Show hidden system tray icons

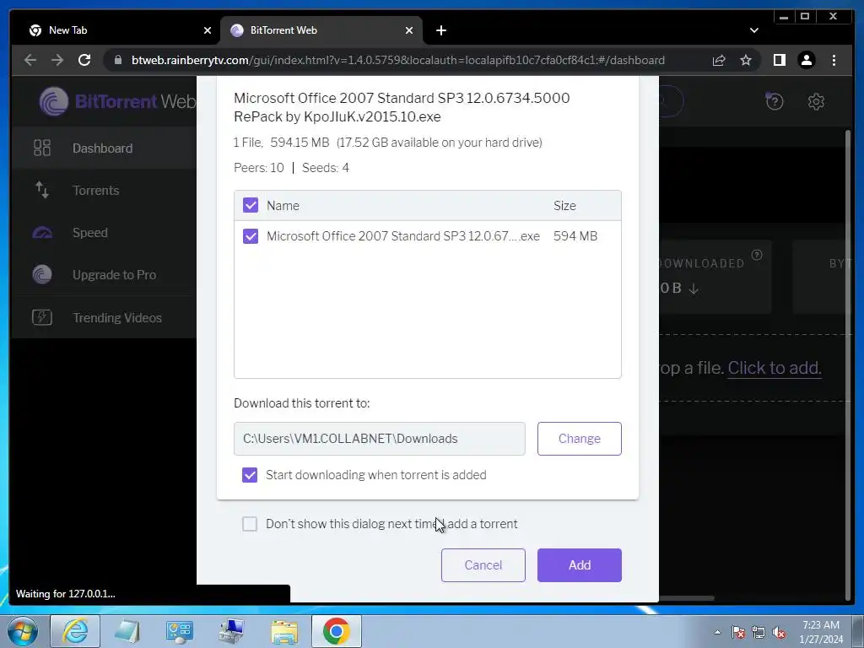click(x=717, y=633)
